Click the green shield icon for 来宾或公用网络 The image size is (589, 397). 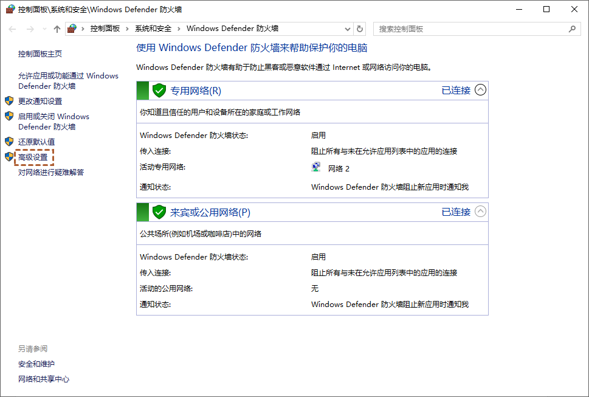coord(159,212)
